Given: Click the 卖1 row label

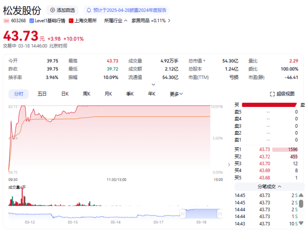Looking at the screenshot, I should (x=238, y=140).
